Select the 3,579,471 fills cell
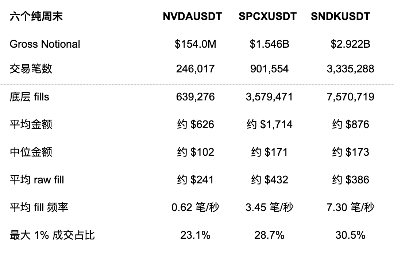Image resolution: width=394 pixels, height=254 pixels. click(269, 97)
